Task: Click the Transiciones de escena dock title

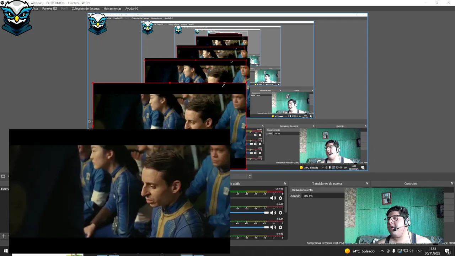Action: tap(327, 183)
